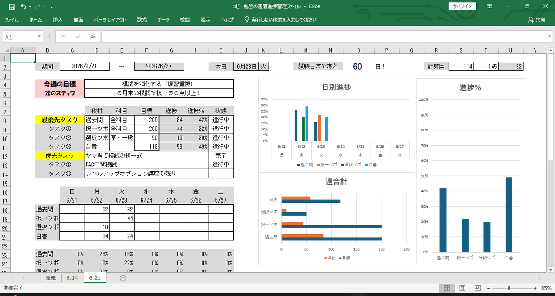
Task: Click the 過去問 legend entry in 日別進捗 chart
Action: [304, 165]
